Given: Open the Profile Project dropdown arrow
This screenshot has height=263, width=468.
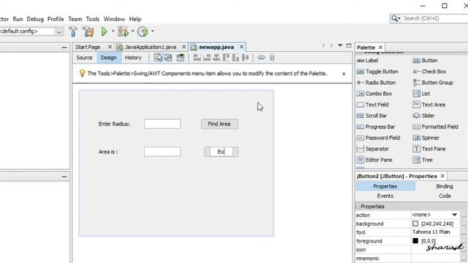Looking at the screenshot, I should click(x=153, y=31).
